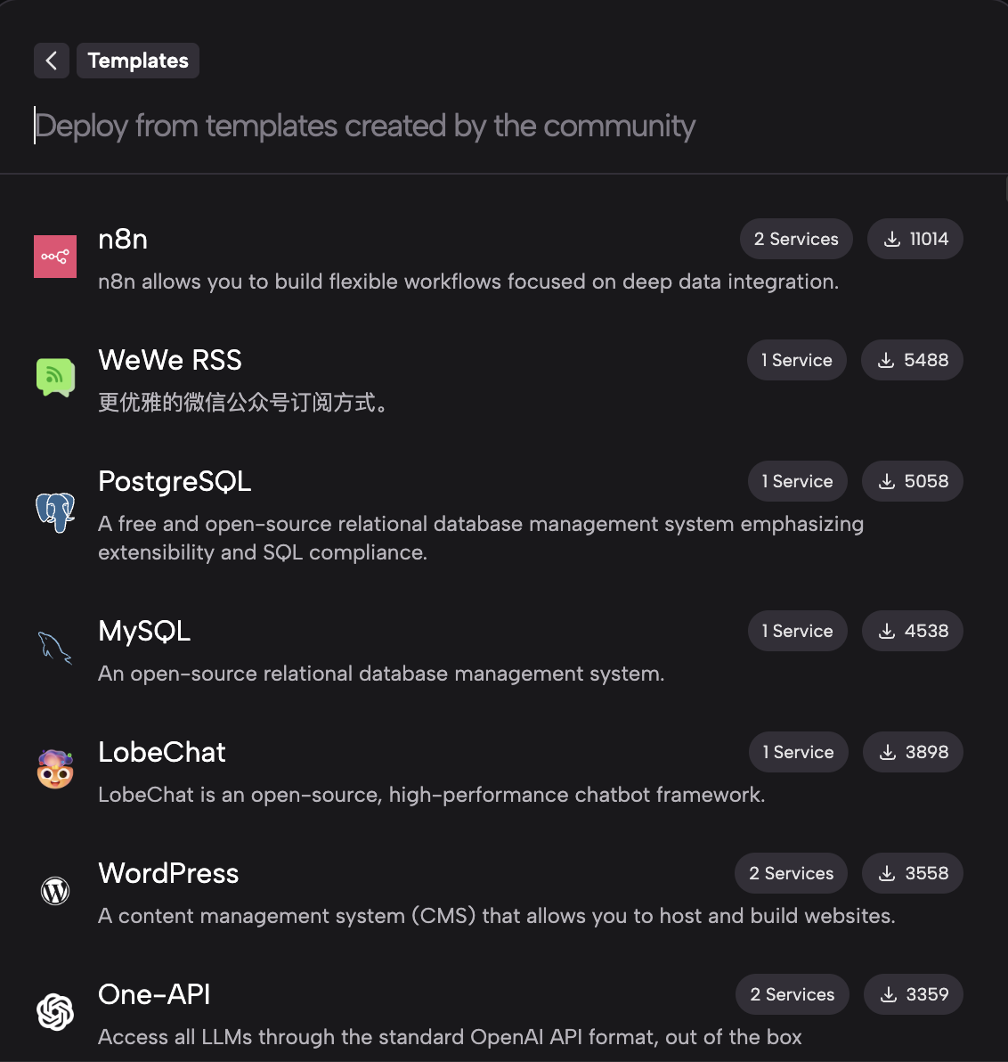1008x1062 pixels.
Task: Click the 5058 downloads badge on PostgreSQL
Action: pos(913,481)
